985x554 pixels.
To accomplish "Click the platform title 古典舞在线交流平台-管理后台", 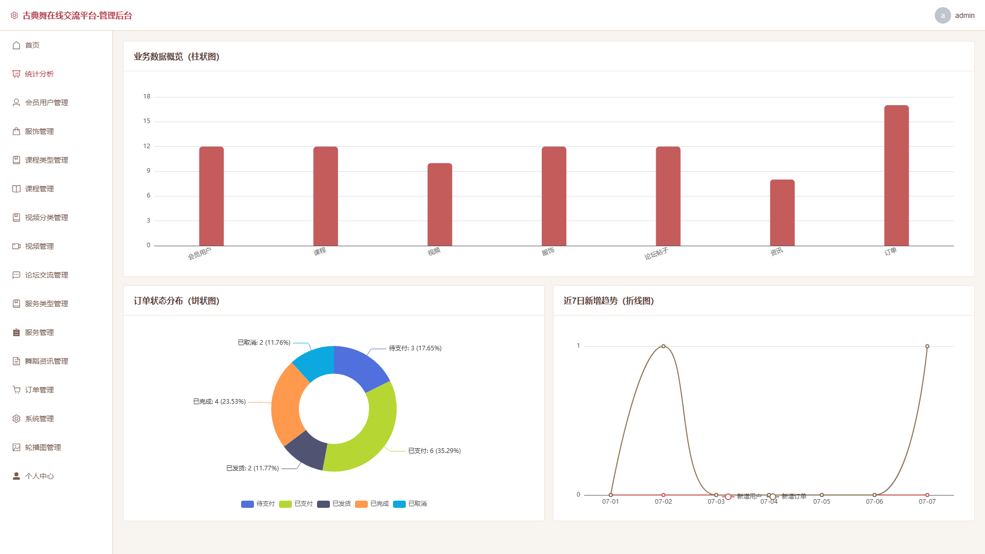I will click(x=77, y=16).
